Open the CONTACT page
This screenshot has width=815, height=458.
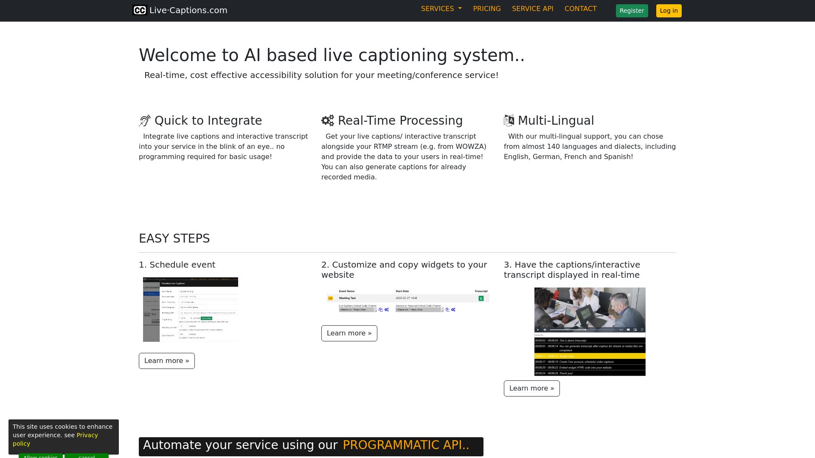581,8
